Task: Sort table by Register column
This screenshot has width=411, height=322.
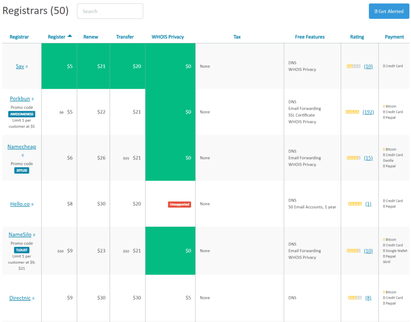Action: pos(57,37)
